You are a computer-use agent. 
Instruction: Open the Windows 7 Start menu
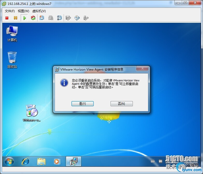pyautogui.click(x=9, y=161)
